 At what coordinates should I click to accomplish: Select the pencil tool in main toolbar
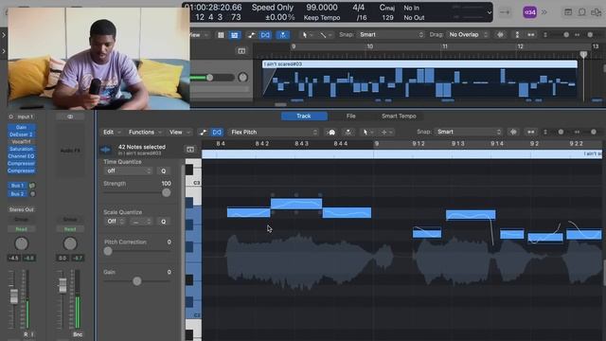coord(323,35)
